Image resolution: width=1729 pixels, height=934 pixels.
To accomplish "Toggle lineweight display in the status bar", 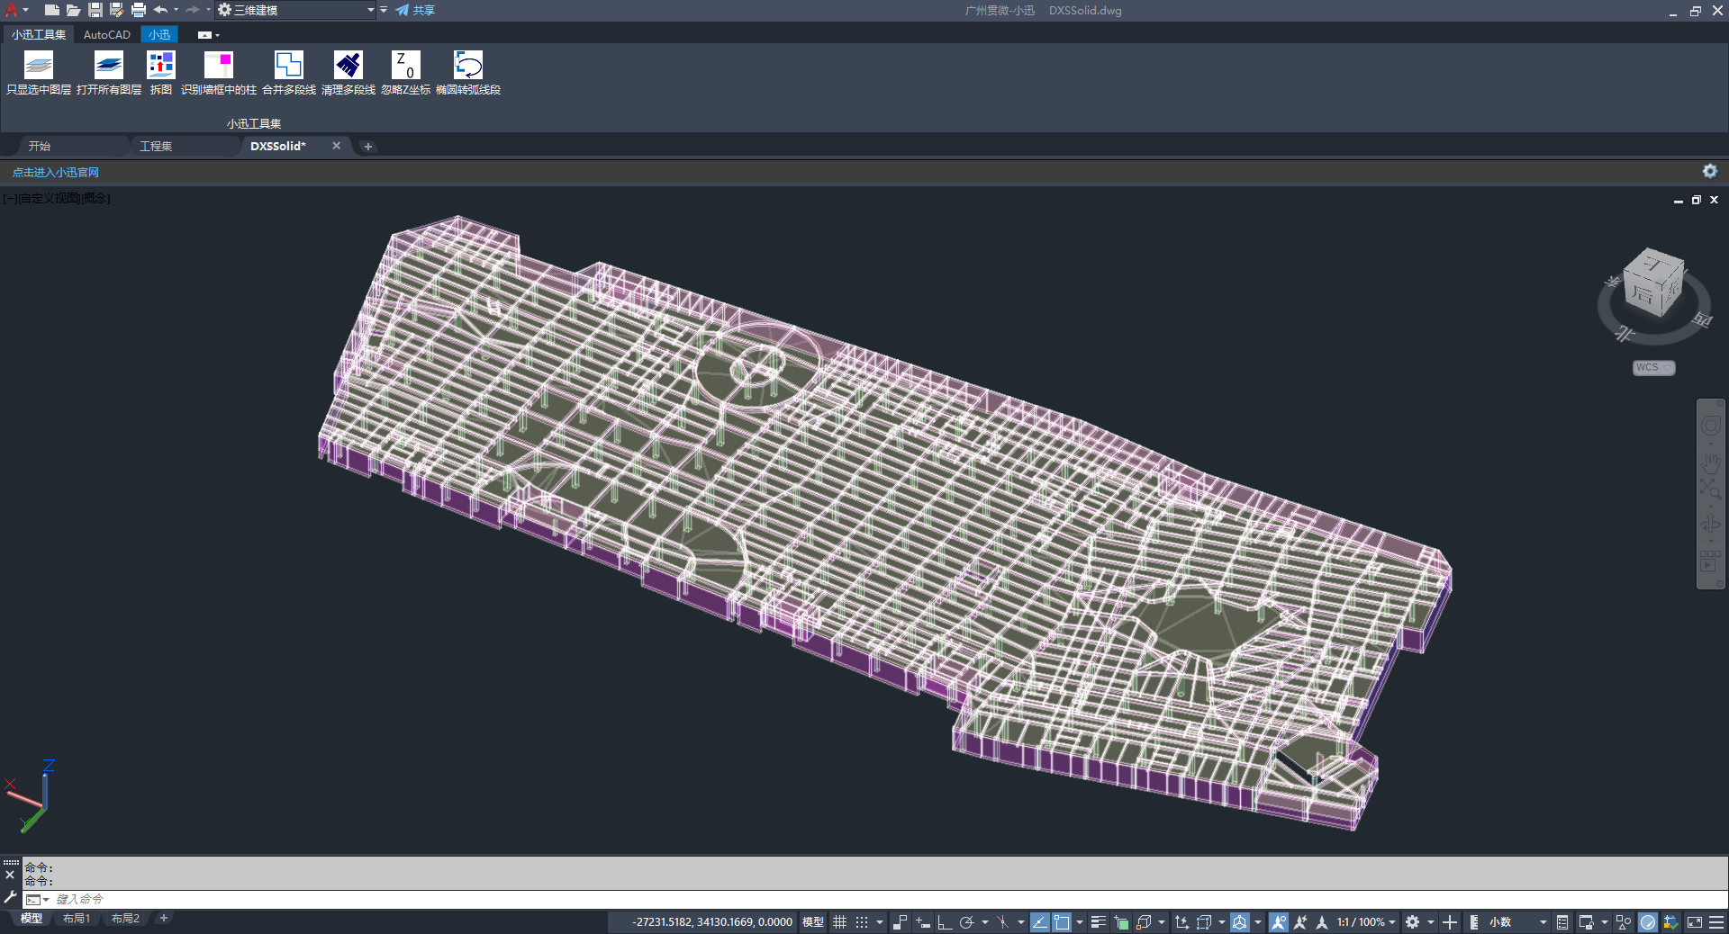I will [x=1098, y=922].
